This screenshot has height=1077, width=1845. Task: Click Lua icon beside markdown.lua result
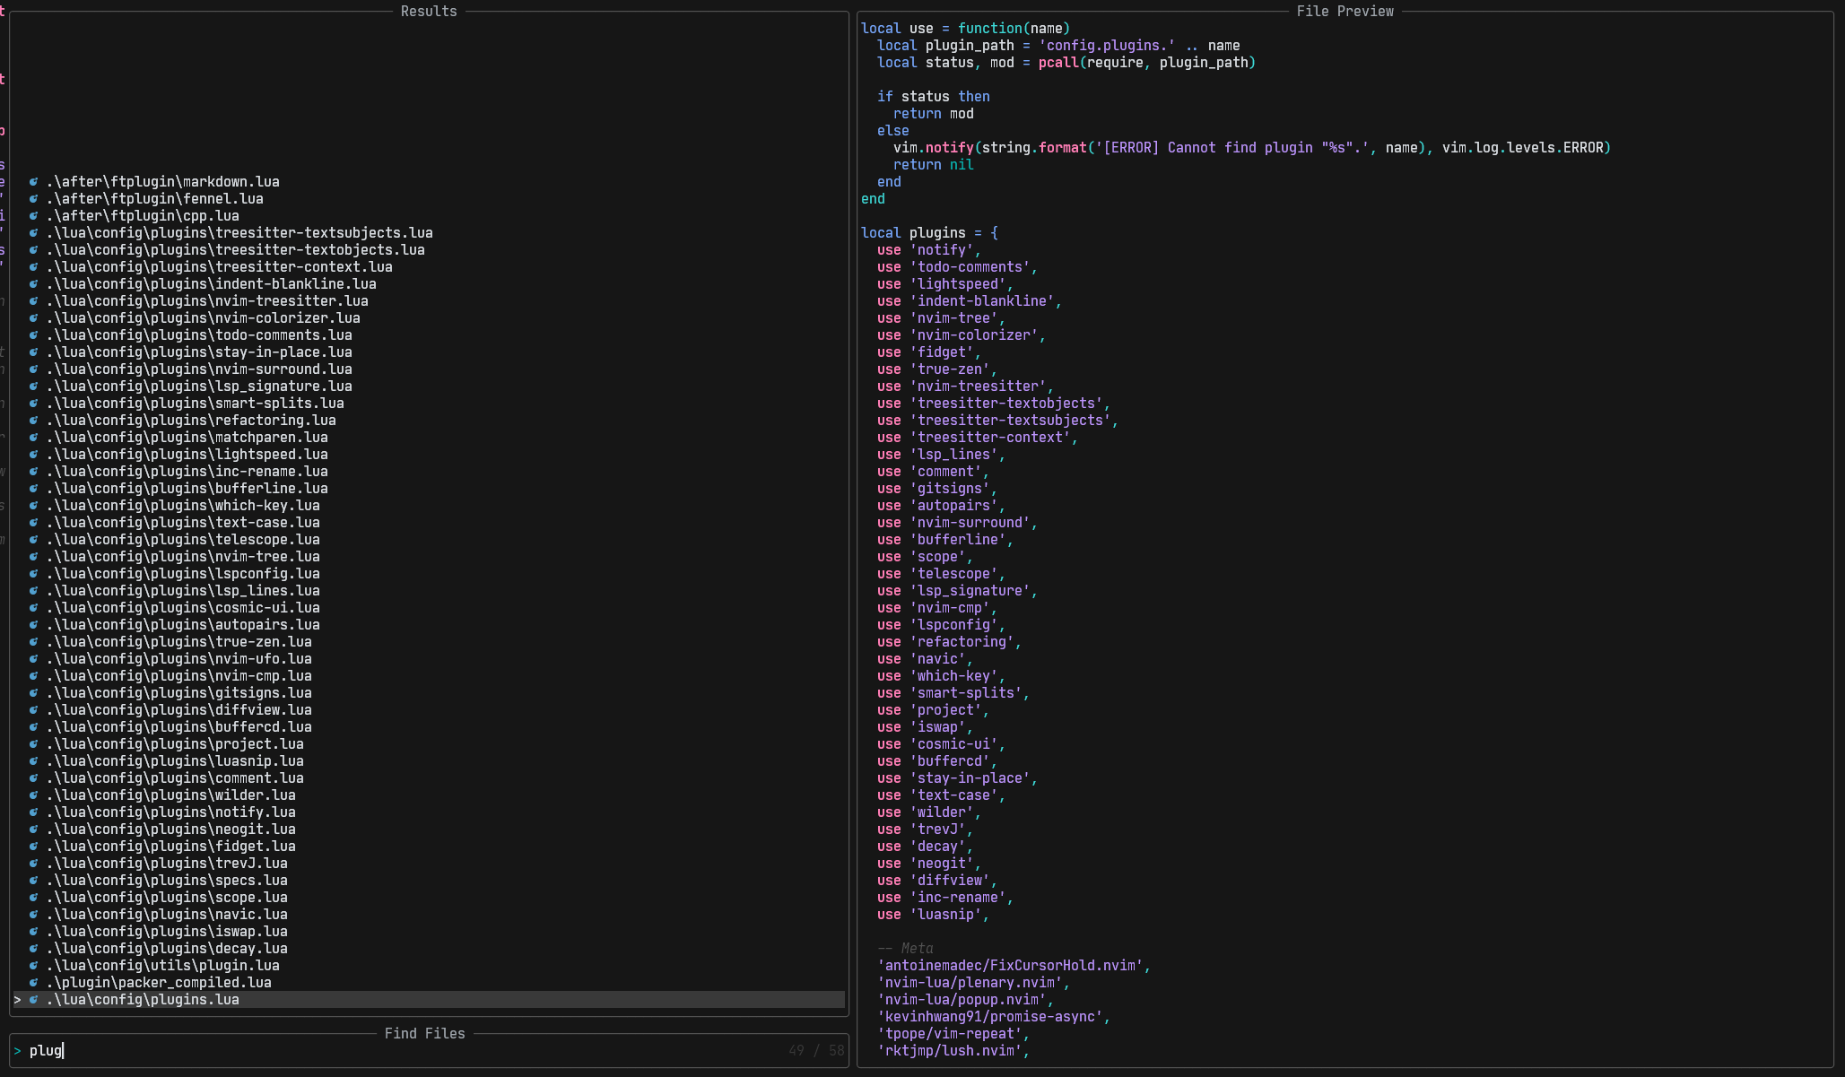[33, 182]
